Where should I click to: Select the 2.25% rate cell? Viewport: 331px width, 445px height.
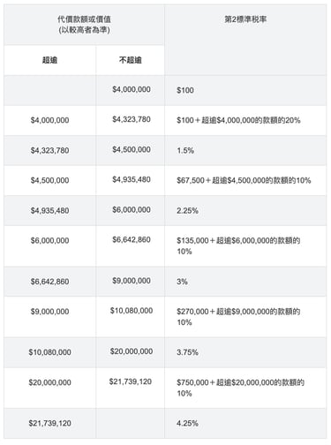(x=245, y=211)
